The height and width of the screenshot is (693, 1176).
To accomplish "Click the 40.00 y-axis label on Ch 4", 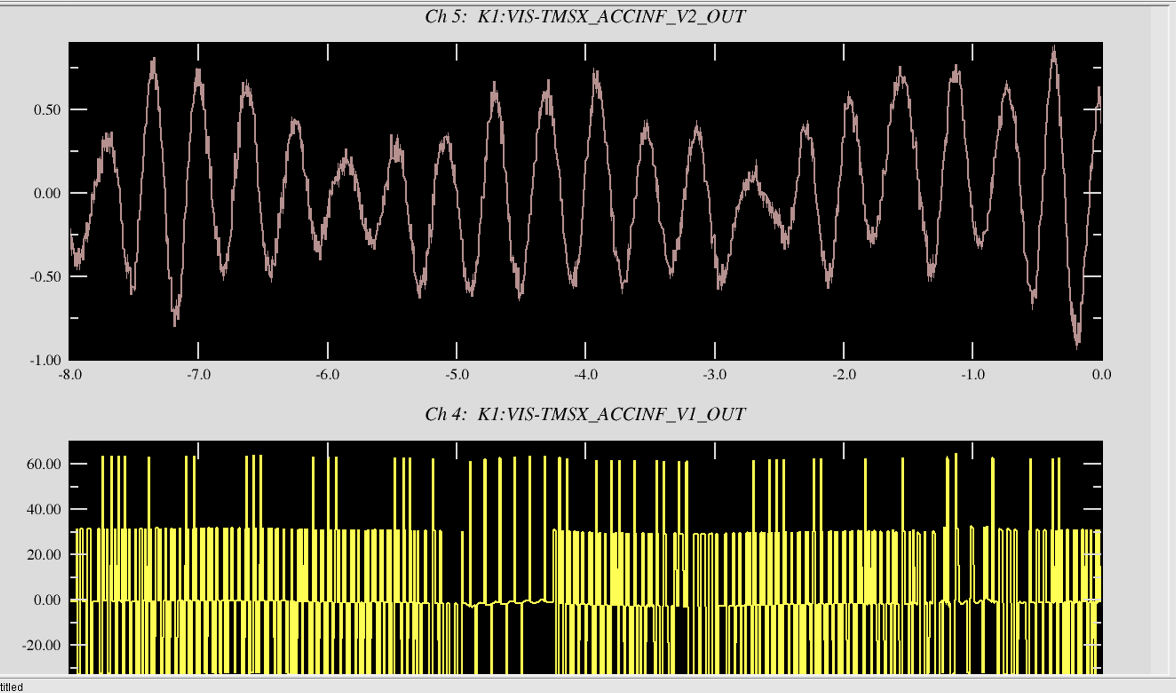I will tap(44, 510).
